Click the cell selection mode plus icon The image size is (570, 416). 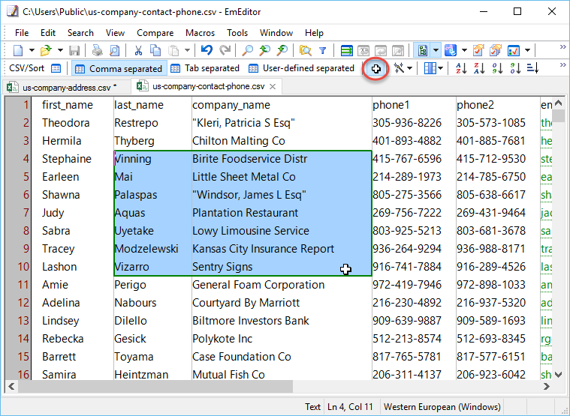pyautogui.click(x=376, y=68)
